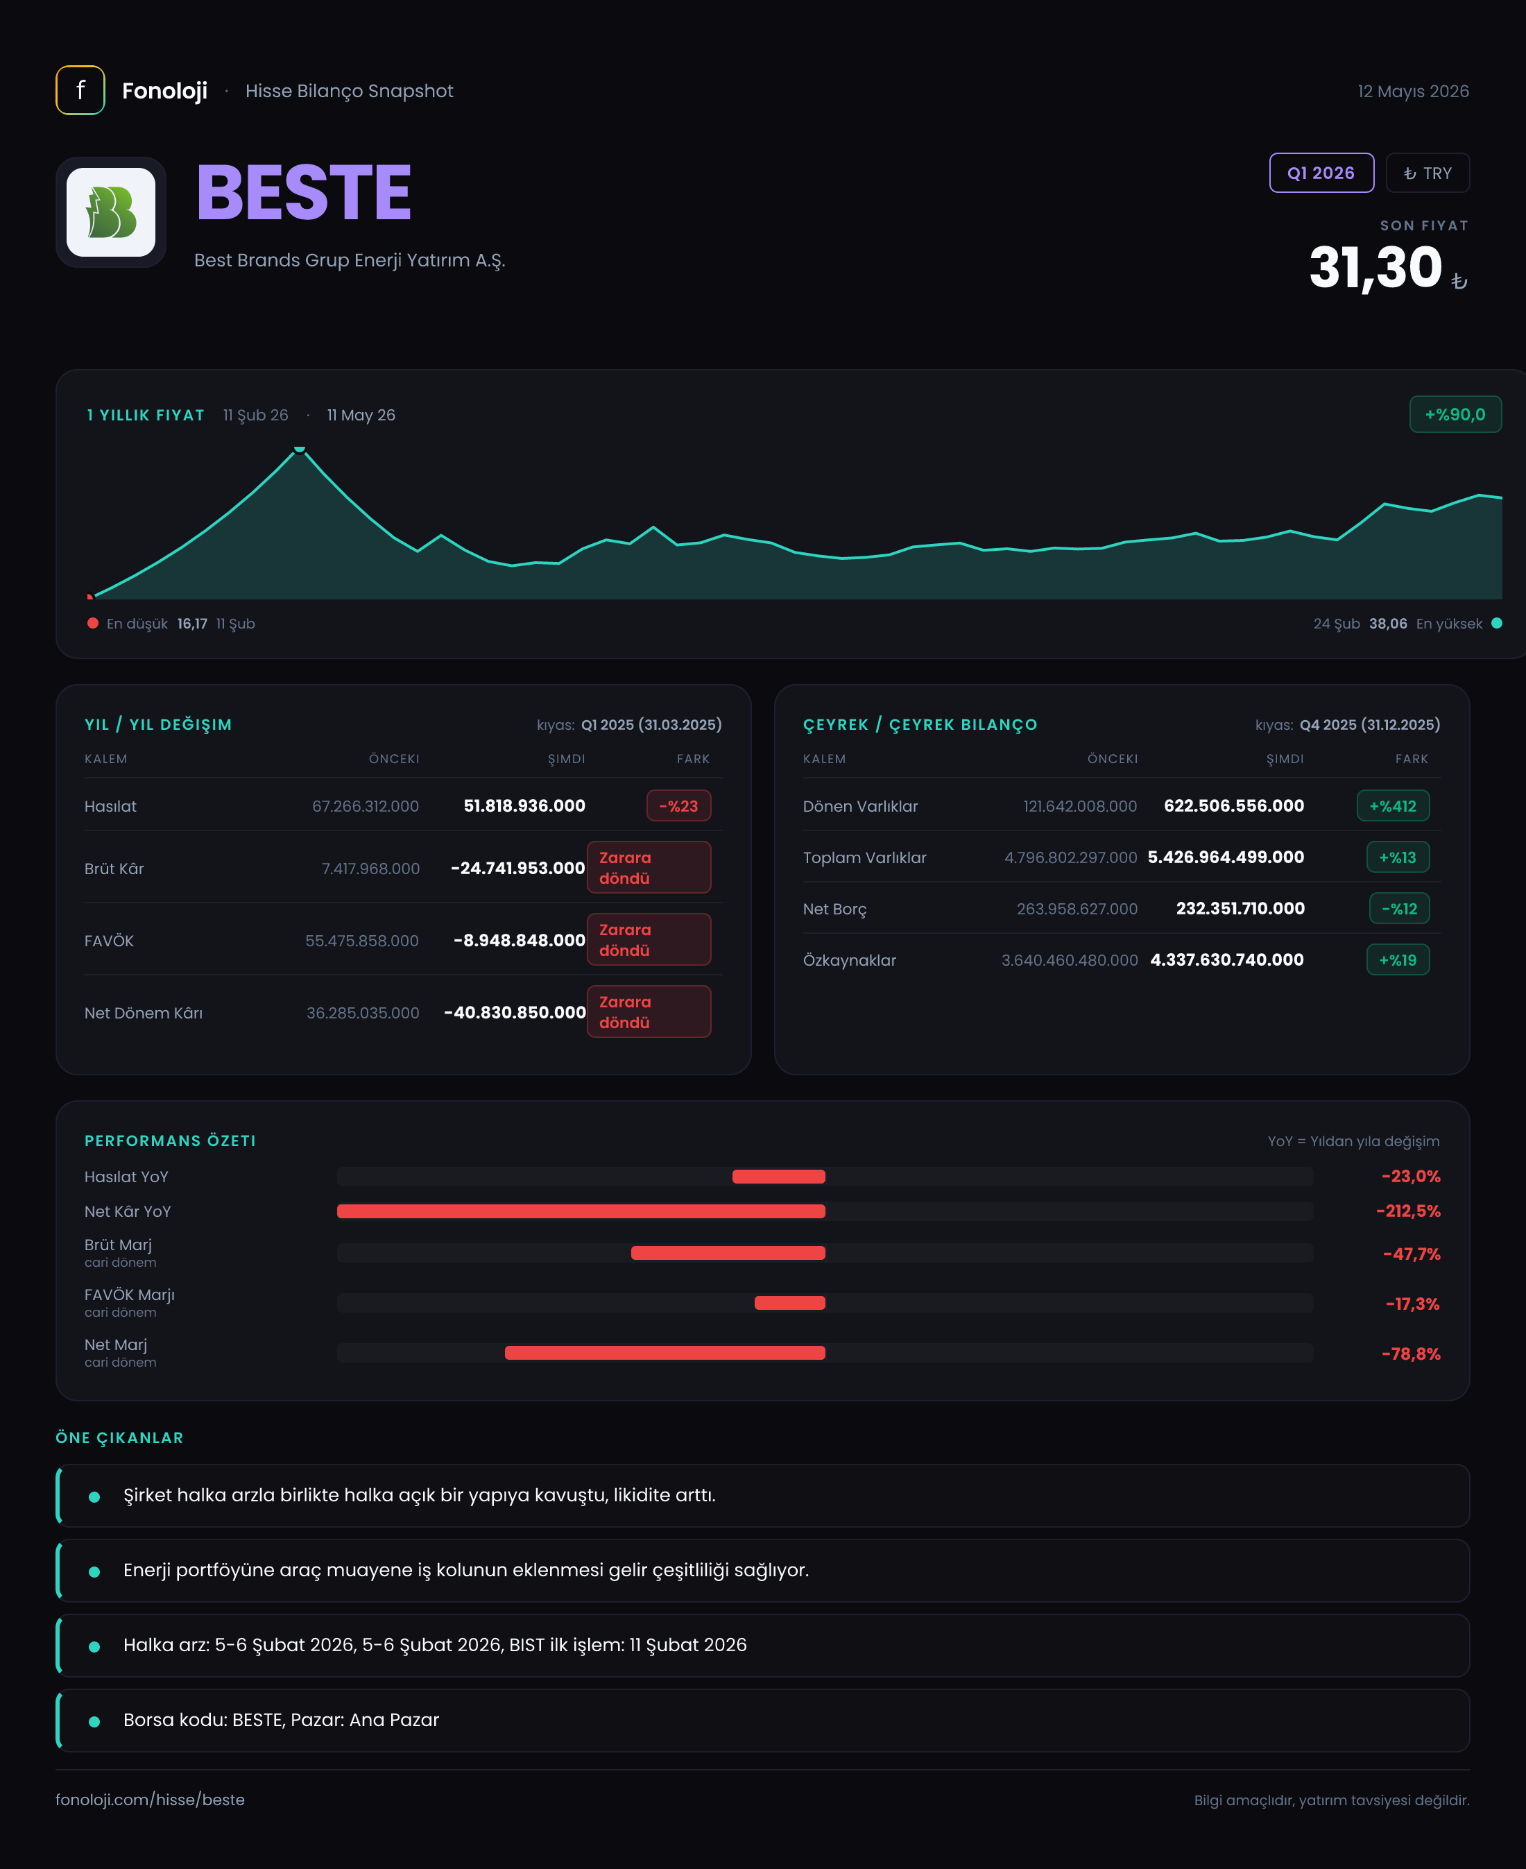
Task: Click the 'Enerji portföyüne araç muayene' highlight
Action: [763, 1570]
